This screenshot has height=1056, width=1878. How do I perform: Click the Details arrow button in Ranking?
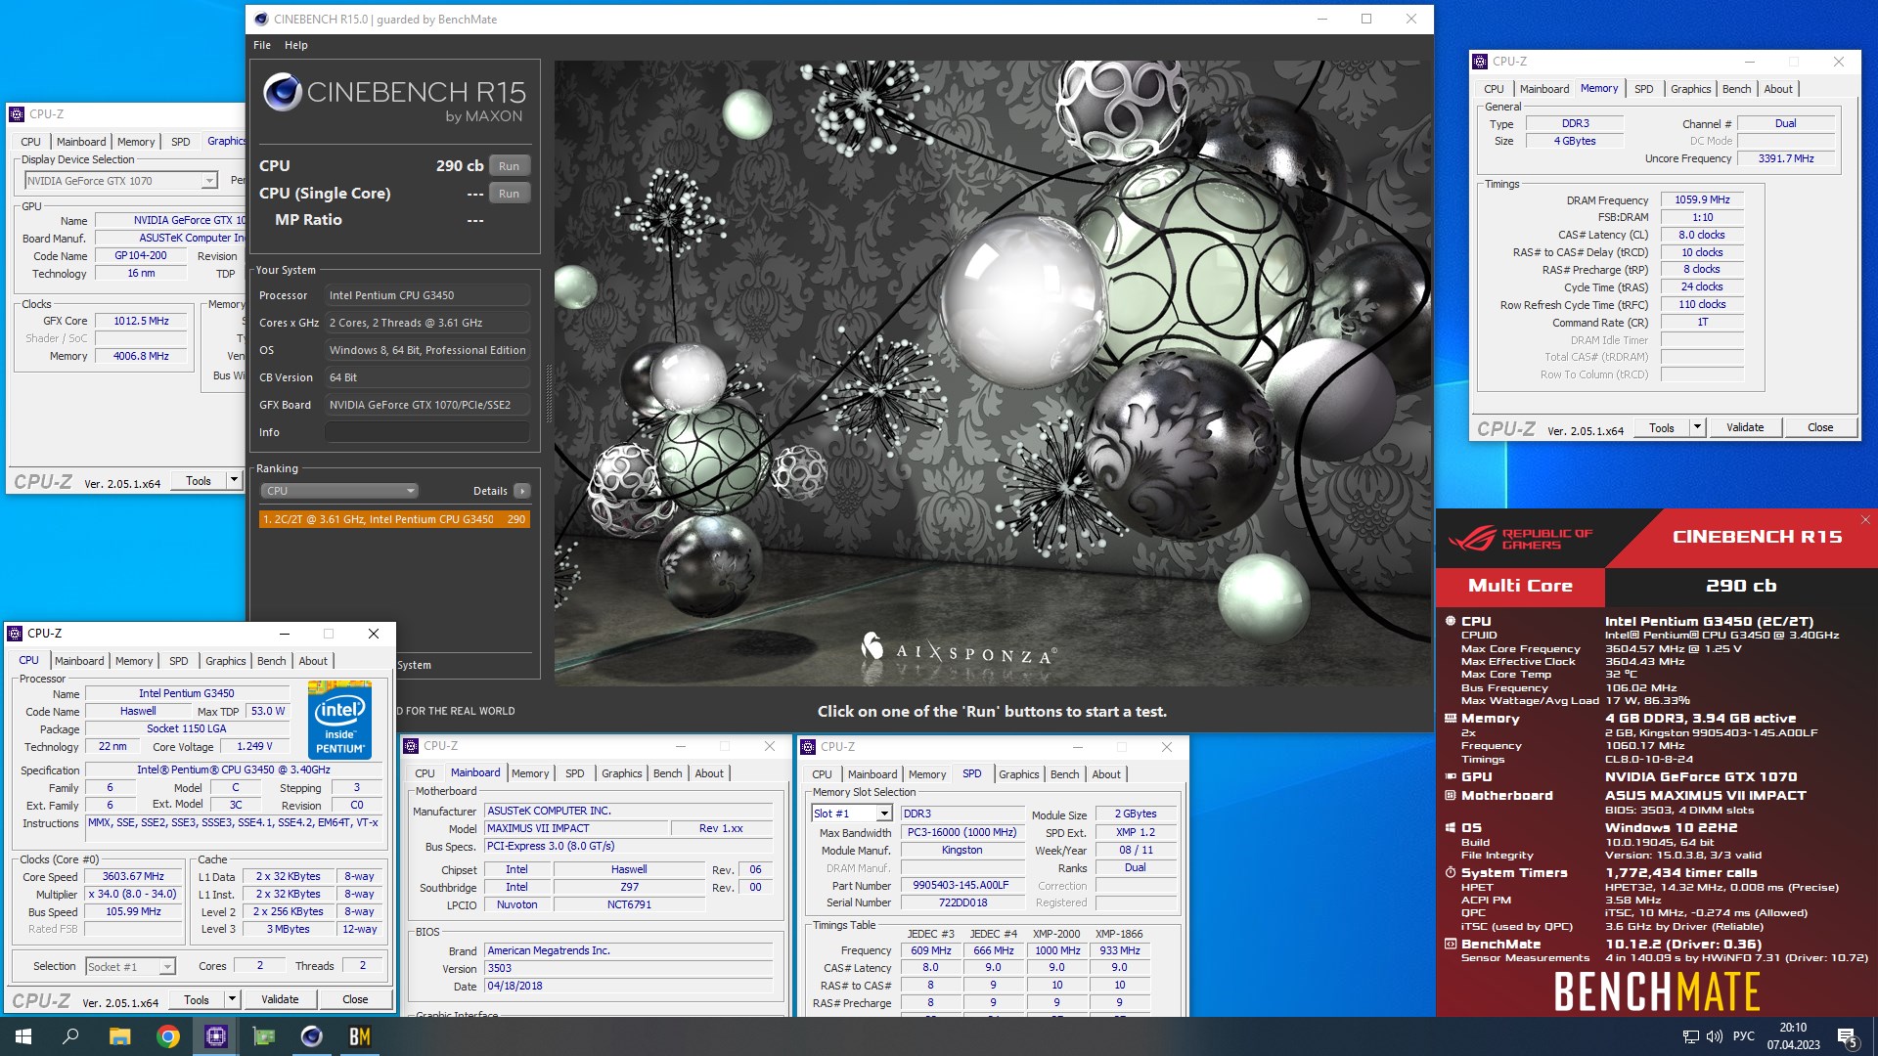(522, 491)
